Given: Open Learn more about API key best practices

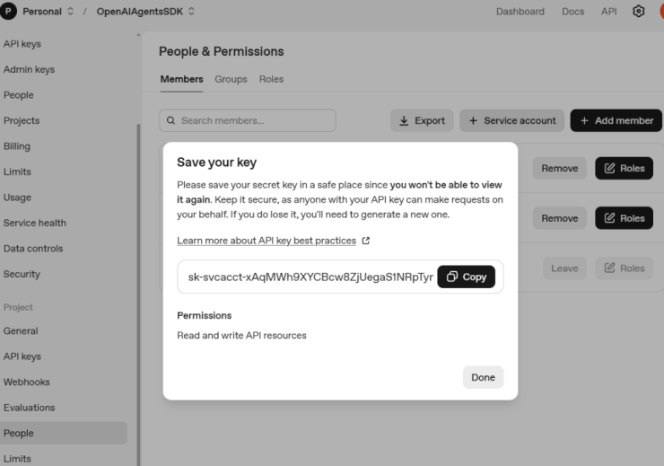Looking at the screenshot, I should [266, 241].
